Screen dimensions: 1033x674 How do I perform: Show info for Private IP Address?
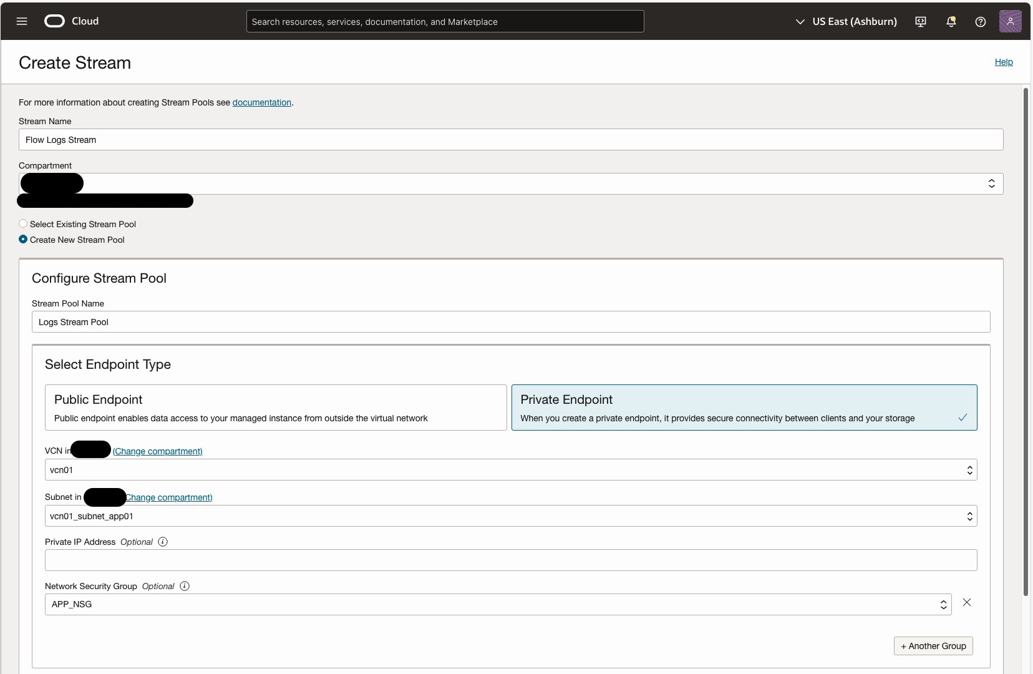click(163, 542)
